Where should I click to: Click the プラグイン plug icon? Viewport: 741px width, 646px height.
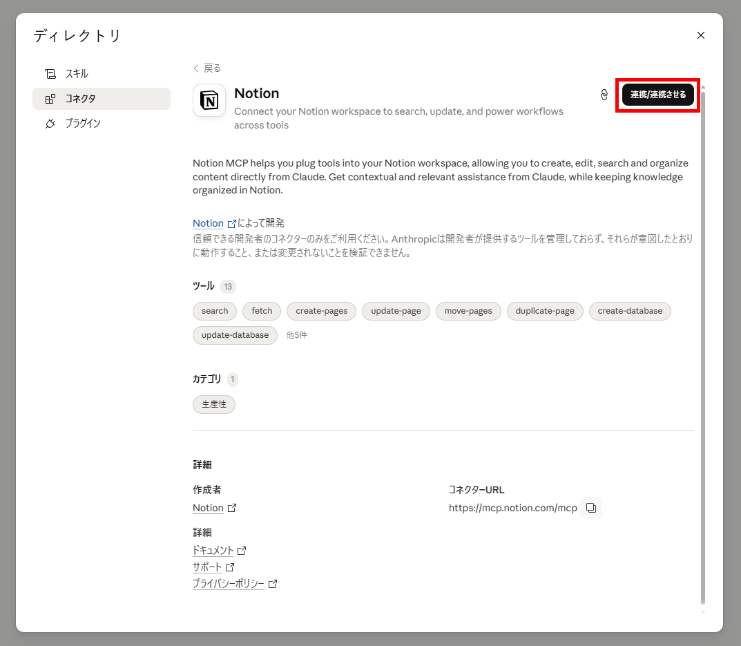pos(50,124)
